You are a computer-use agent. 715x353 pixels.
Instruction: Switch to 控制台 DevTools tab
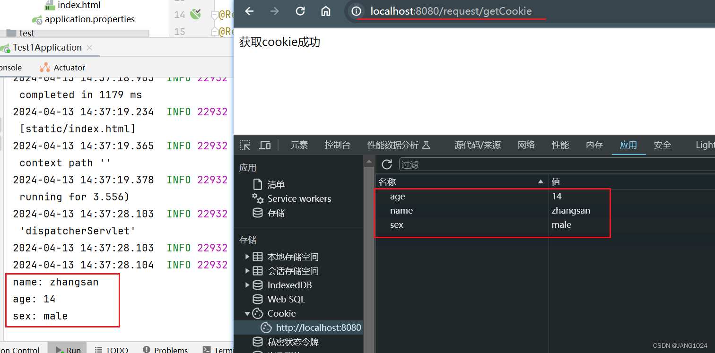pyautogui.click(x=338, y=145)
